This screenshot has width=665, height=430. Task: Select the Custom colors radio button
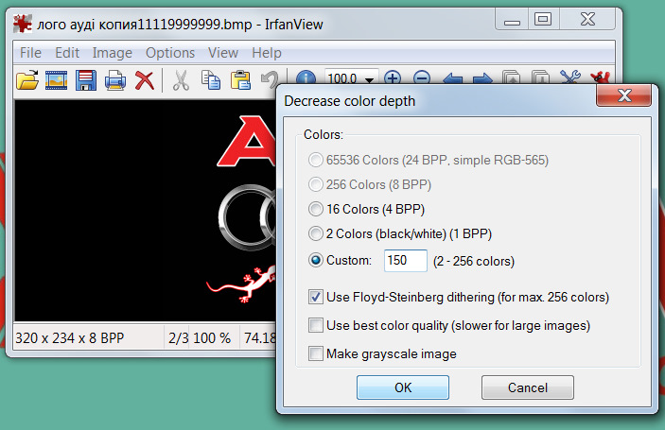click(316, 260)
